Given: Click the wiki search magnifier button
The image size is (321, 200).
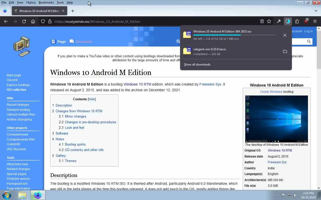Looking at the screenshot, I should click(309, 41).
